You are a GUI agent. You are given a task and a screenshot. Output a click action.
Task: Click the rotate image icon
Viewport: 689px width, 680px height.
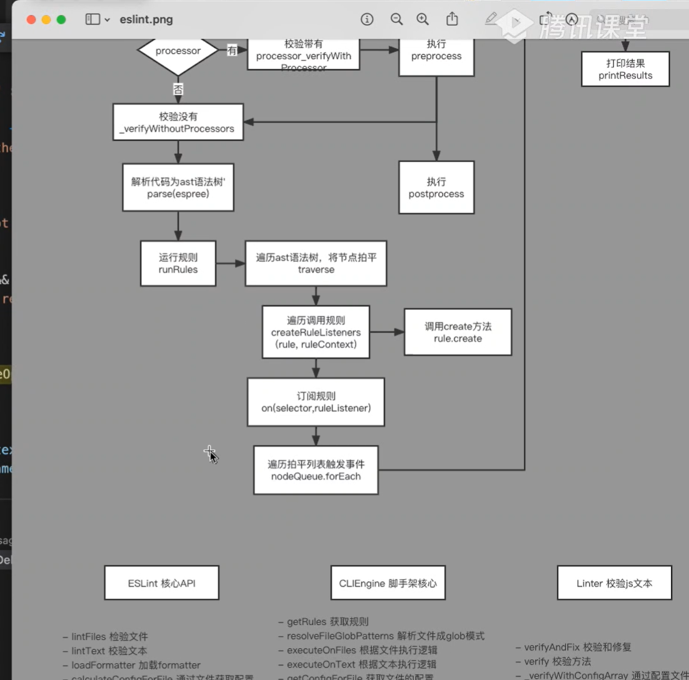click(x=546, y=19)
